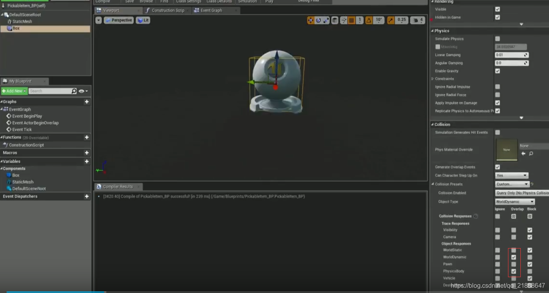Click the Phys Material Override swatch
Viewport: 549px width, 293px height.
506,149
